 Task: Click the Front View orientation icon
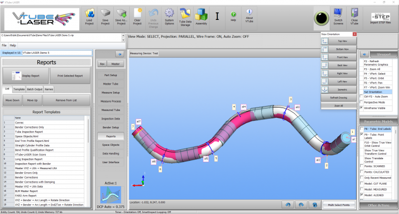click(x=325, y=57)
